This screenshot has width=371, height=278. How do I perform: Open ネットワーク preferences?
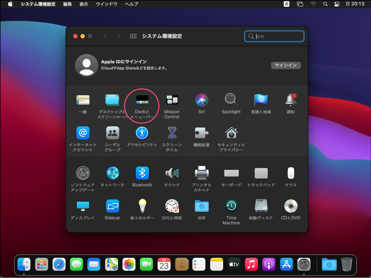[x=112, y=173]
